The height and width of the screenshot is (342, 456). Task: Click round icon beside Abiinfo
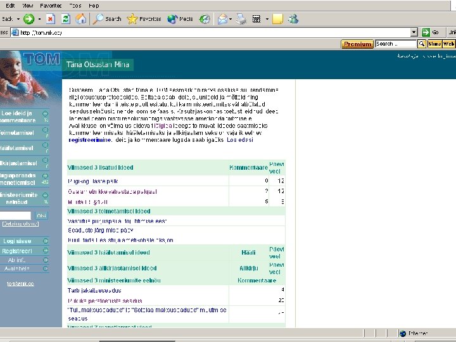pos(46,260)
